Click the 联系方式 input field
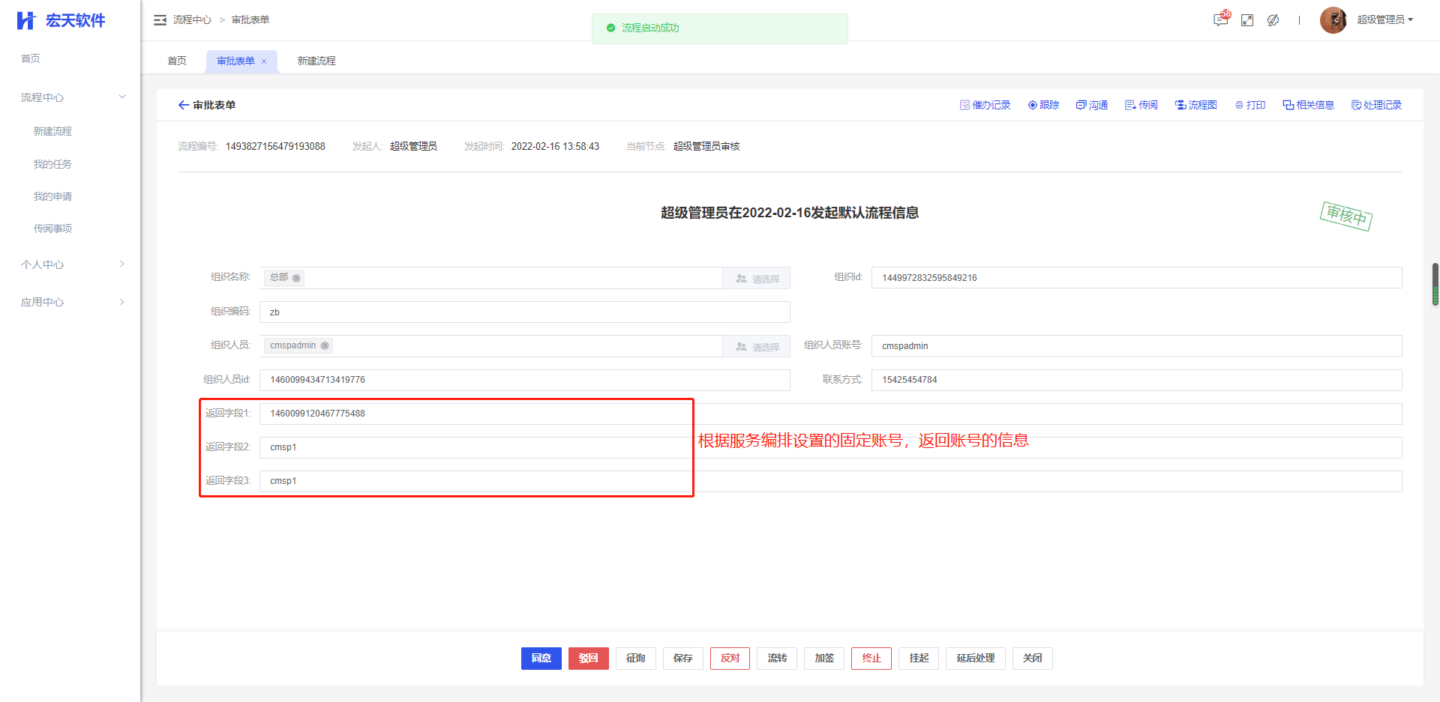The image size is (1440, 702). pyautogui.click(x=1136, y=380)
